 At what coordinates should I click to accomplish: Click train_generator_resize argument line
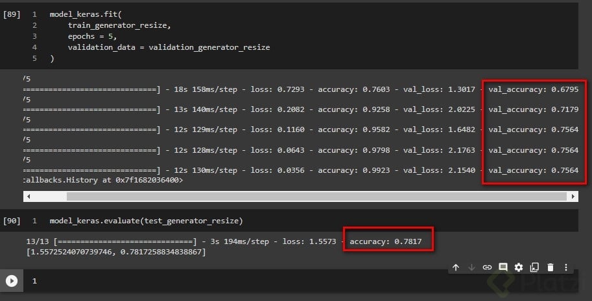coord(120,26)
